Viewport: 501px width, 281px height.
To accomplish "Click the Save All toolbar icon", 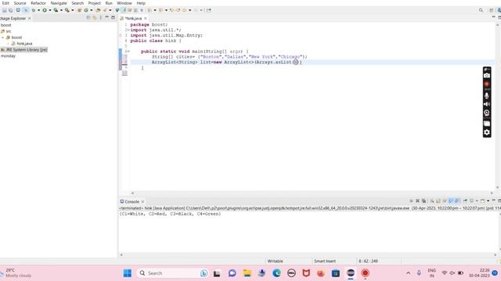I will pos(10,10).
